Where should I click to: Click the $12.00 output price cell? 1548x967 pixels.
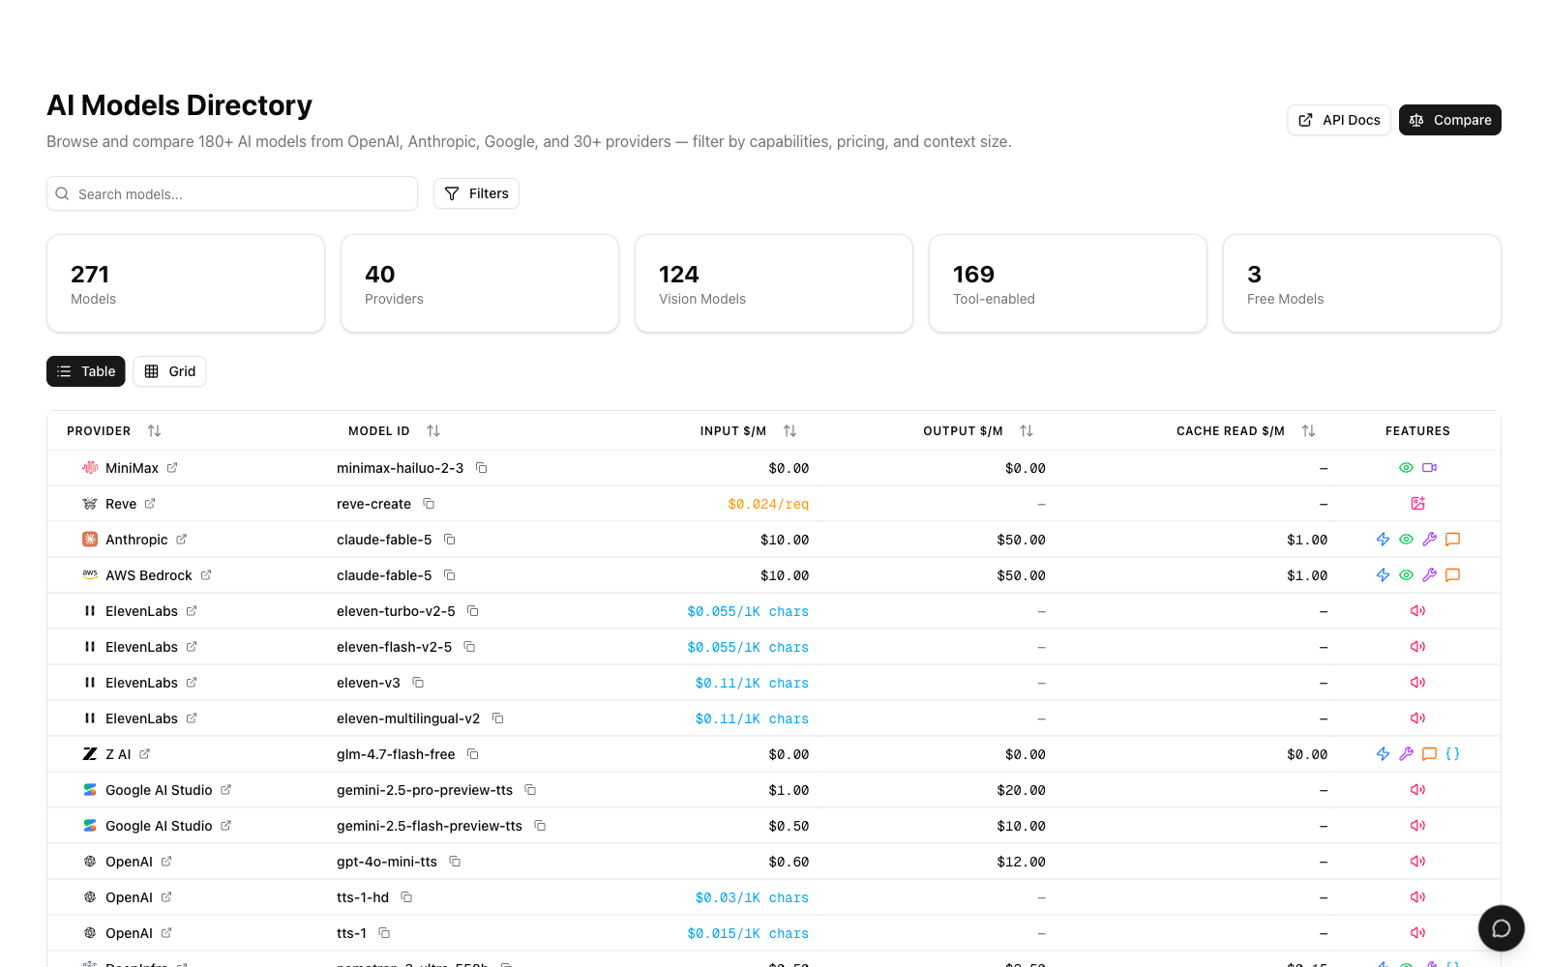[1021, 862]
